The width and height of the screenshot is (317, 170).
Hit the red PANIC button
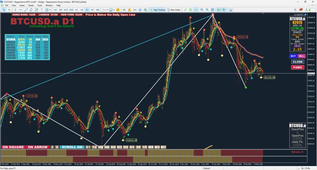298,67
